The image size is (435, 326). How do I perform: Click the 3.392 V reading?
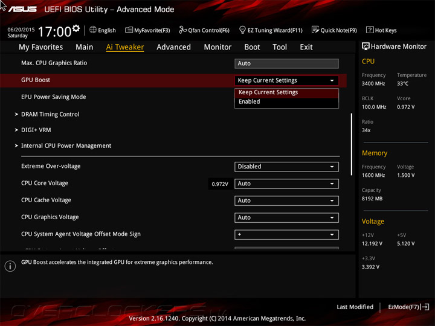370,267
